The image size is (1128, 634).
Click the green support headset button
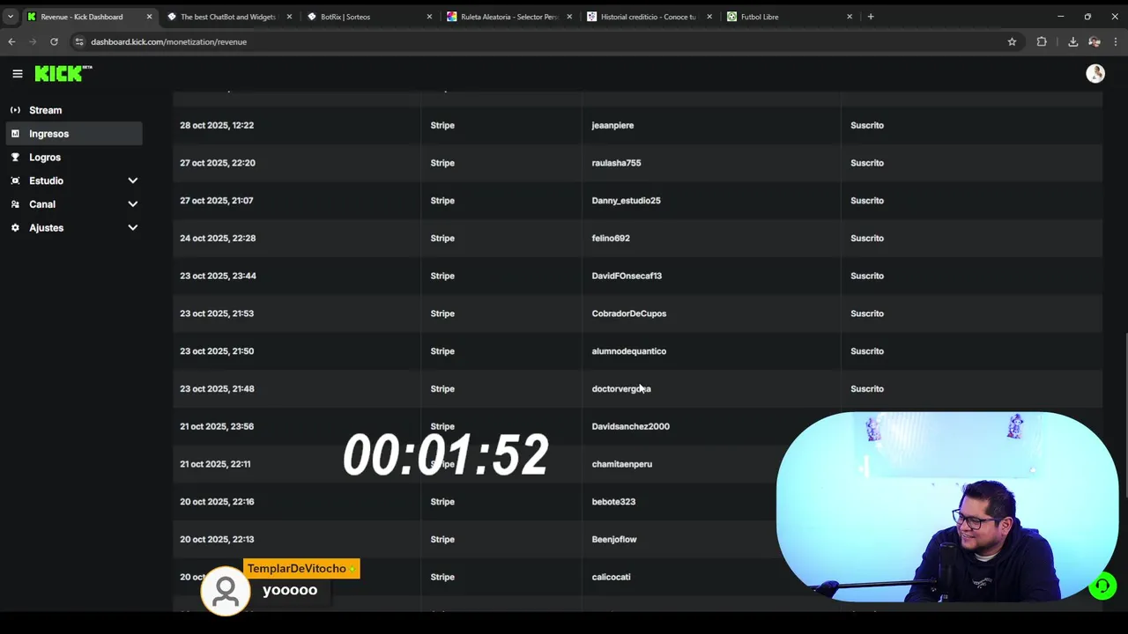[x=1102, y=586]
